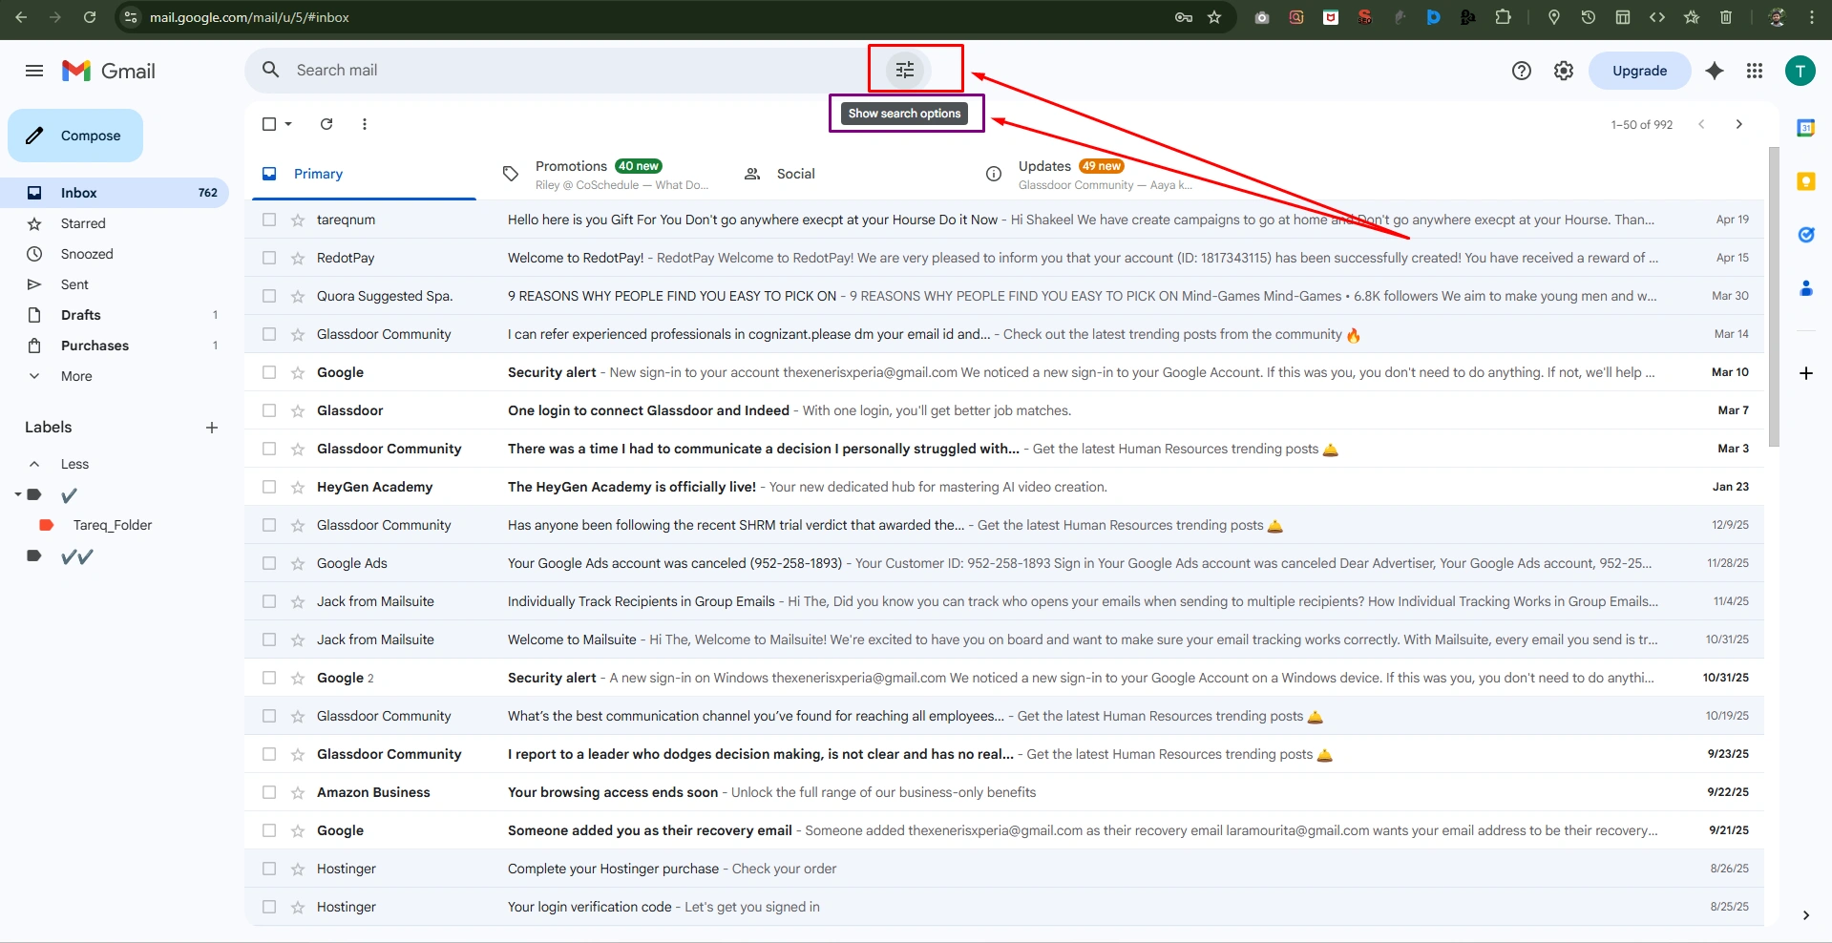Open the 1–50 of 992 pagination info
This screenshot has width=1832, height=943.
pyautogui.click(x=1642, y=124)
